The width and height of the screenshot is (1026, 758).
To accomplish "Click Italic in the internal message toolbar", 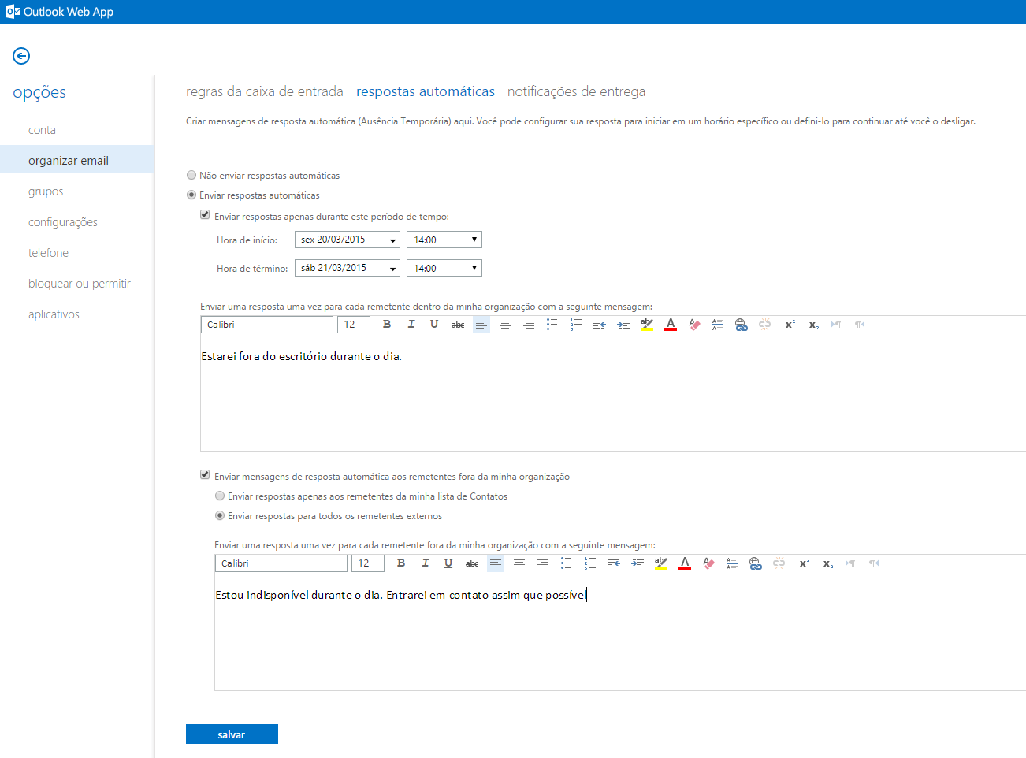I will point(411,325).
